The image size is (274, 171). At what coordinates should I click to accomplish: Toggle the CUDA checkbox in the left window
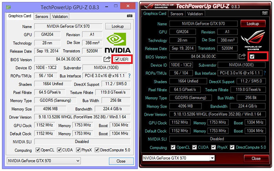tap(59, 150)
